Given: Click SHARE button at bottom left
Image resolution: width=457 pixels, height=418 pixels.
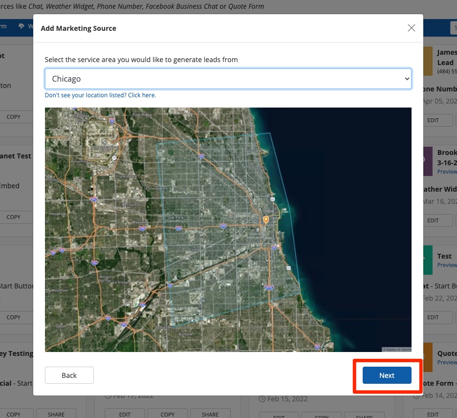Looking at the screenshot, I should (56, 414).
